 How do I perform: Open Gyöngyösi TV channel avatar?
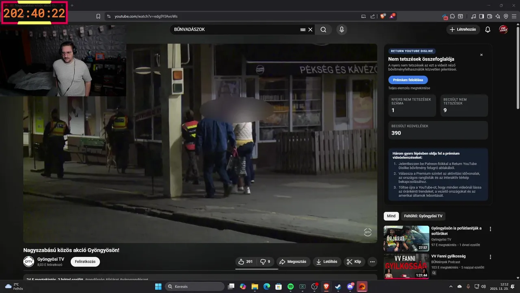pyautogui.click(x=28, y=262)
